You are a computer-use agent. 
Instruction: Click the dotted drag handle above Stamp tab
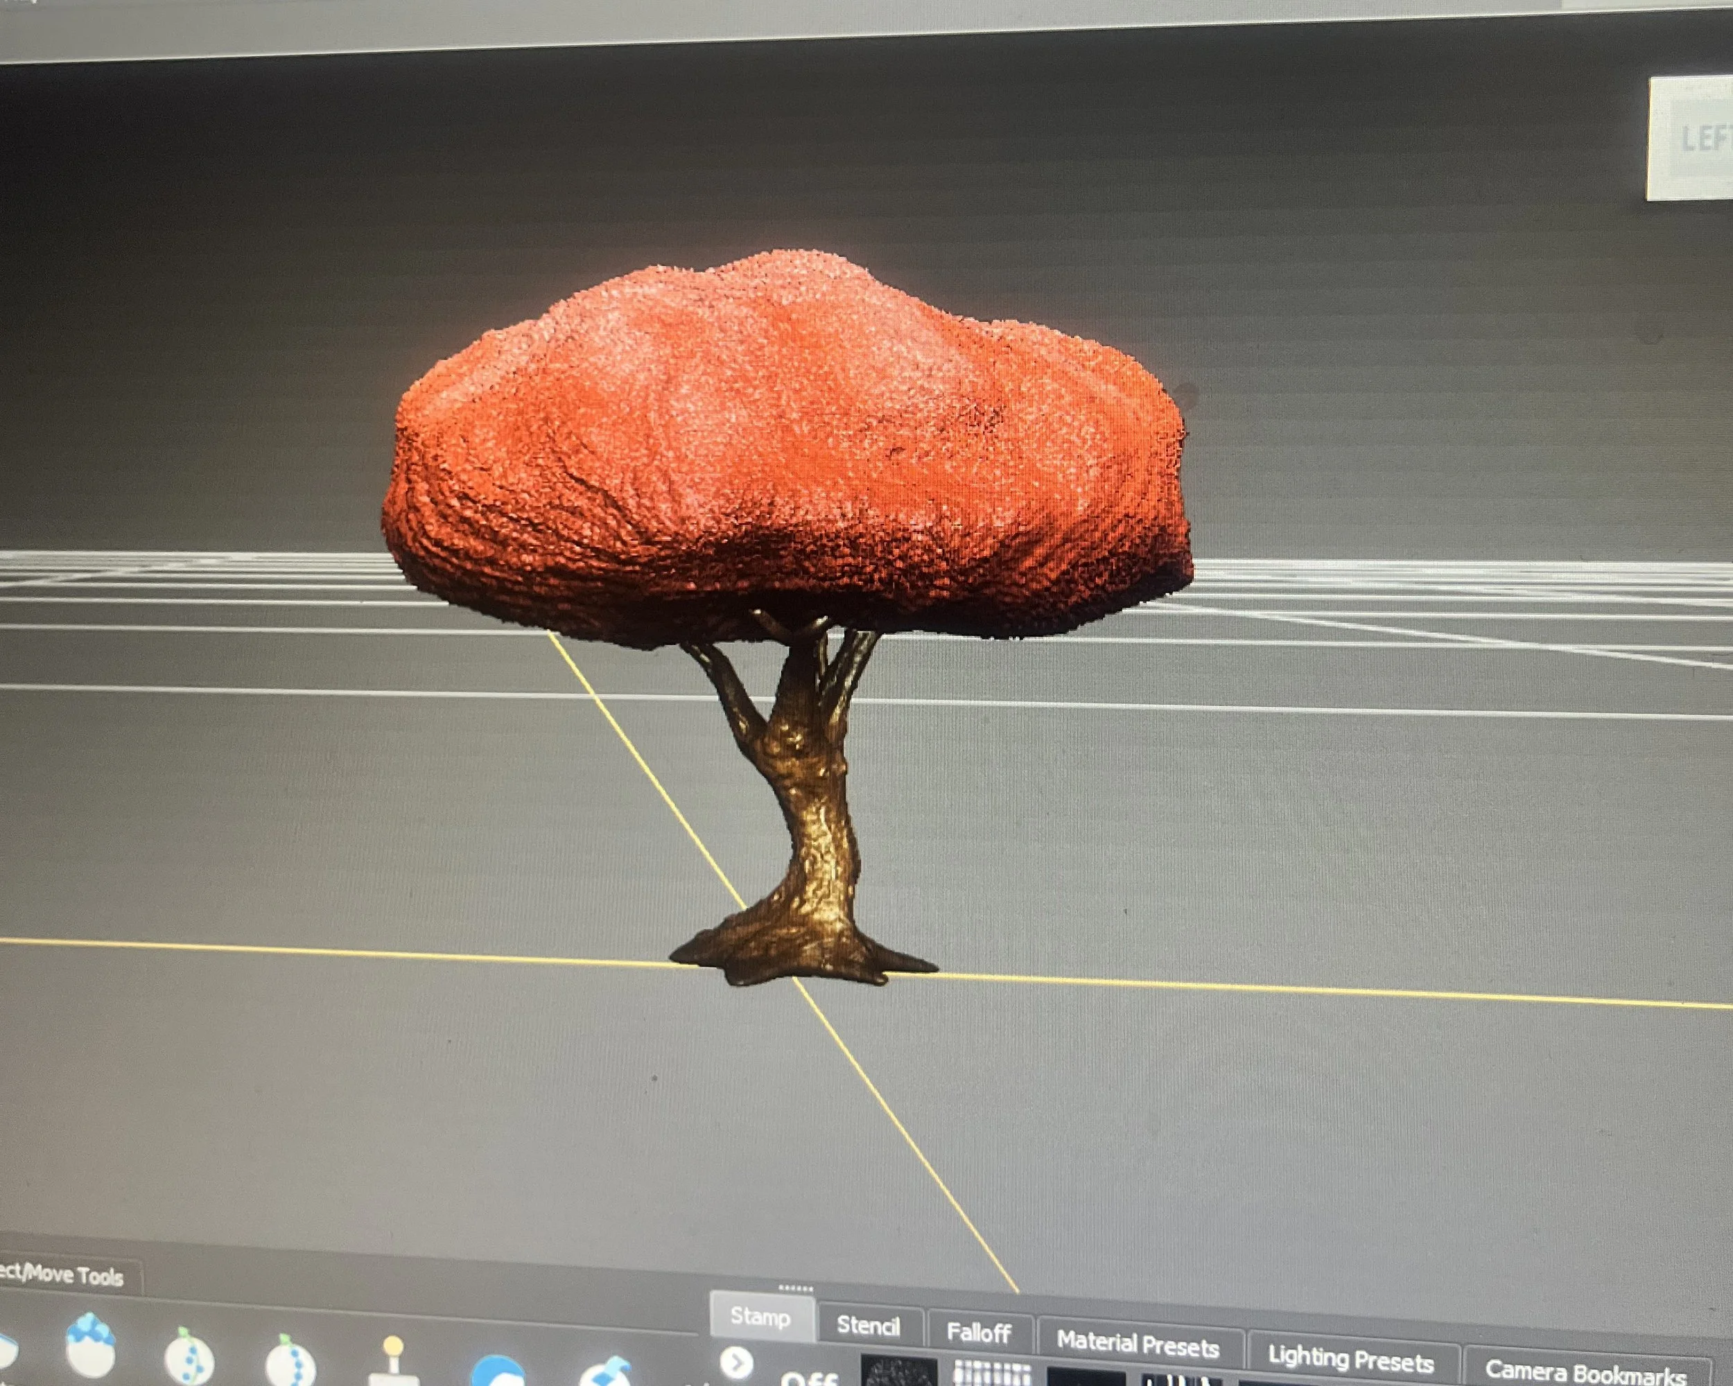796,1288
